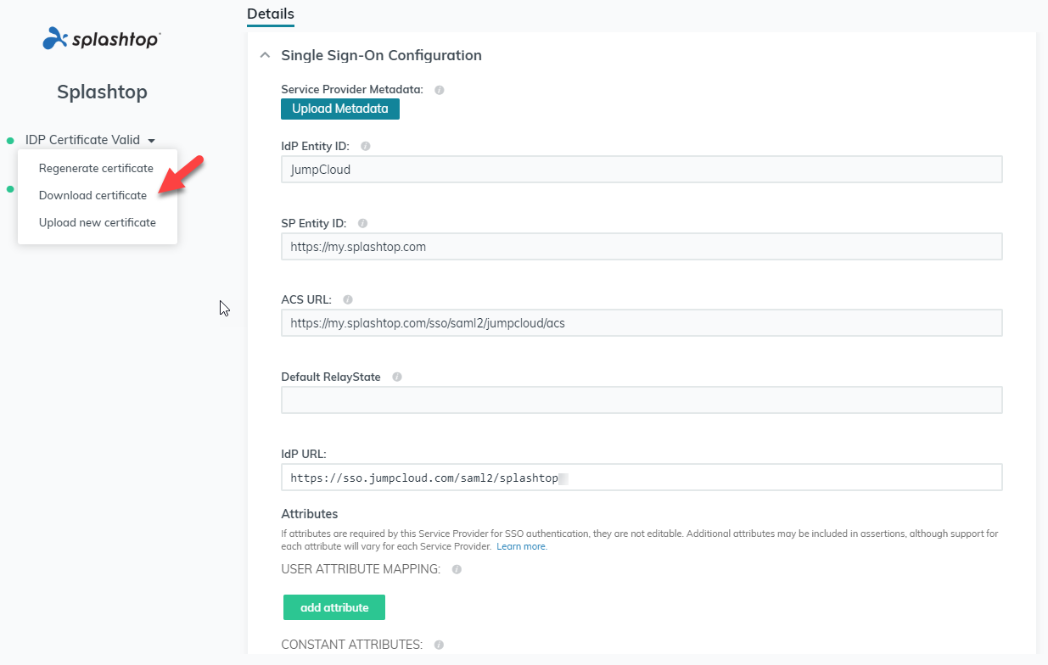Show info tooltip for SP Entity ID
This screenshot has height=665, width=1048.
(x=363, y=223)
